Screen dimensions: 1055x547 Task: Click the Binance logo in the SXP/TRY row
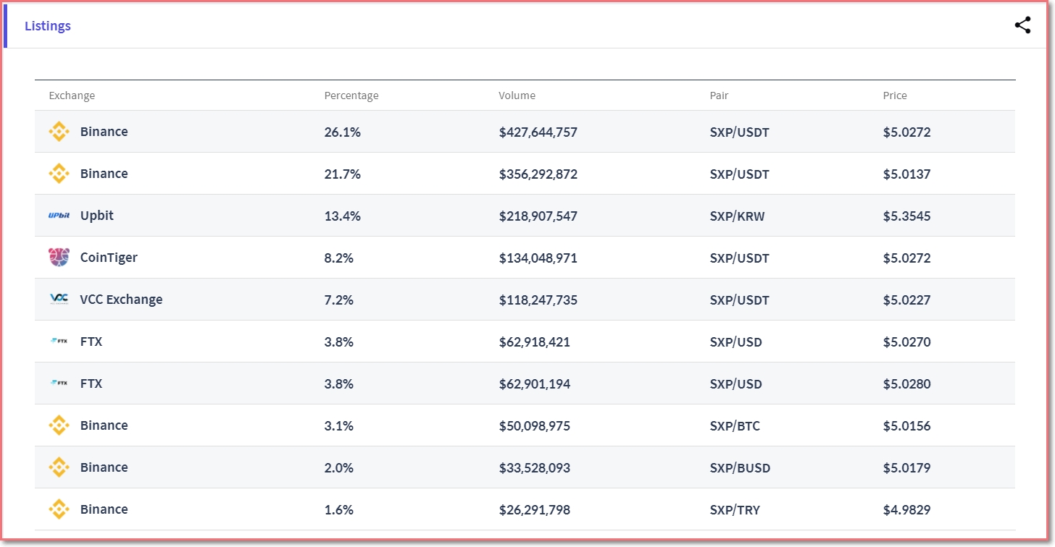(59, 509)
